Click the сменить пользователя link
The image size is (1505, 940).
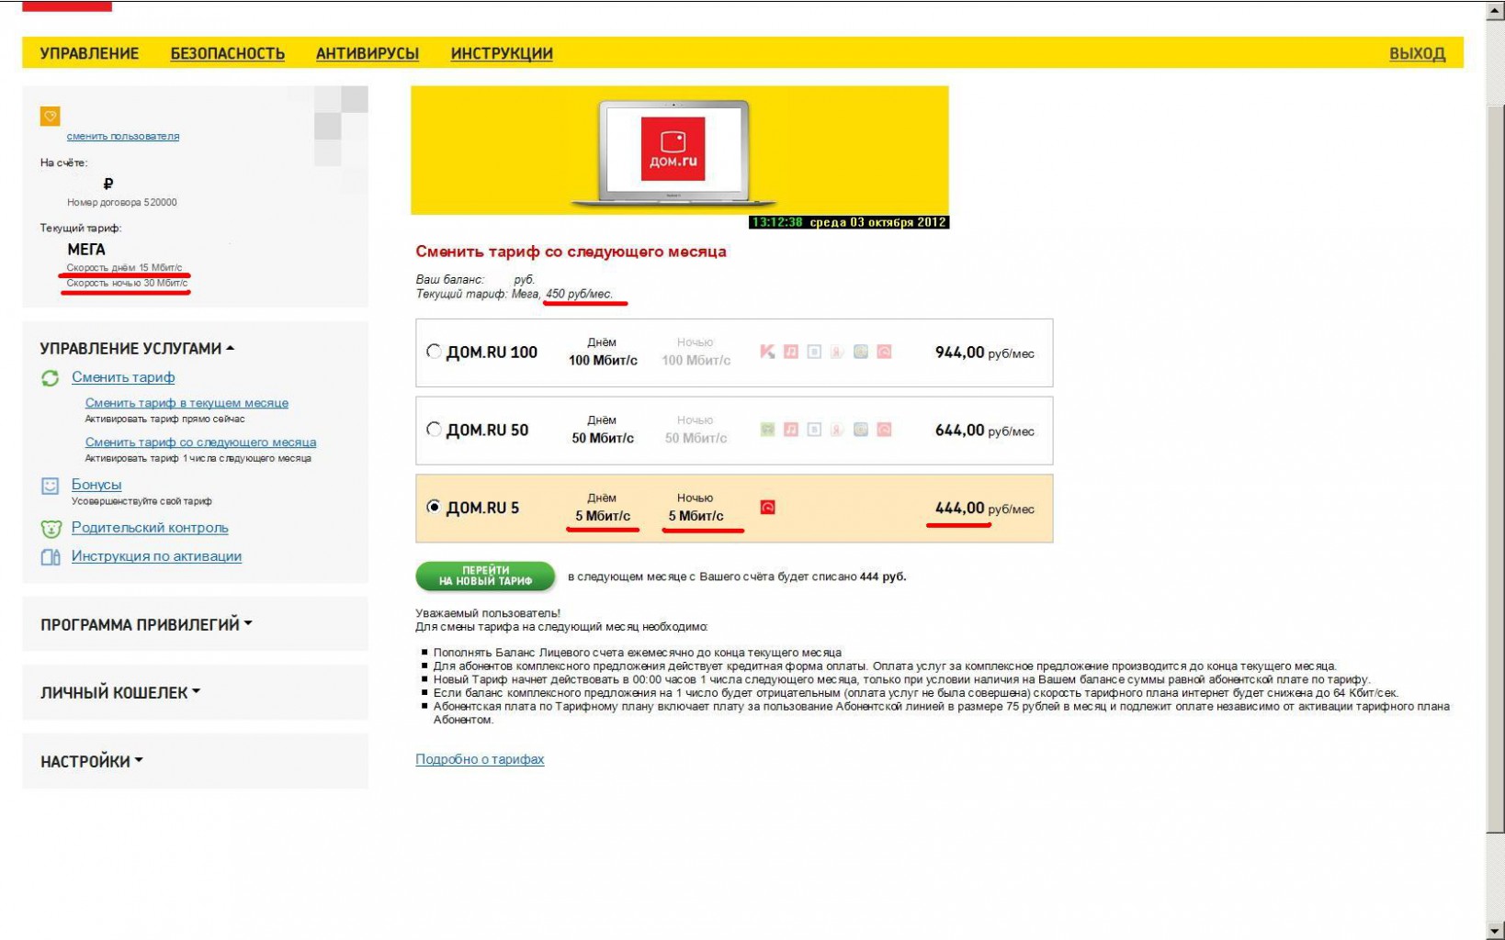coord(123,136)
